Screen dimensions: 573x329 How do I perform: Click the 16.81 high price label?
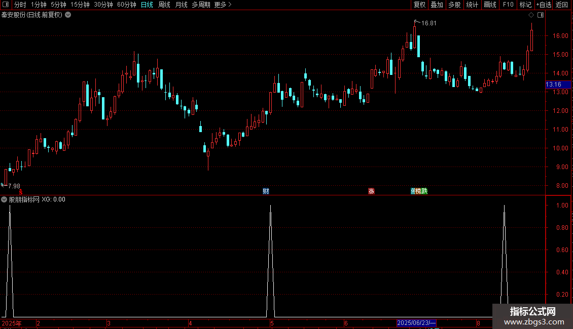coord(428,23)
